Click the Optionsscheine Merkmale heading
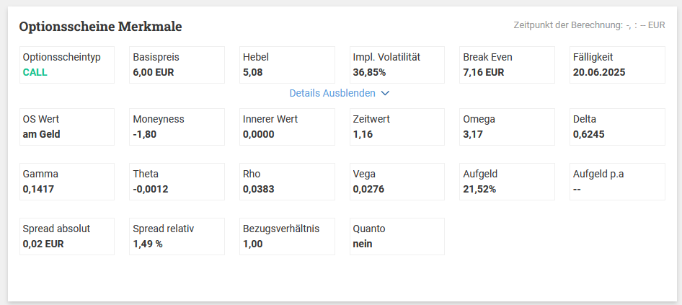Image resolution: width=682 pixels, height=305 pixels. tap(100, 27)
